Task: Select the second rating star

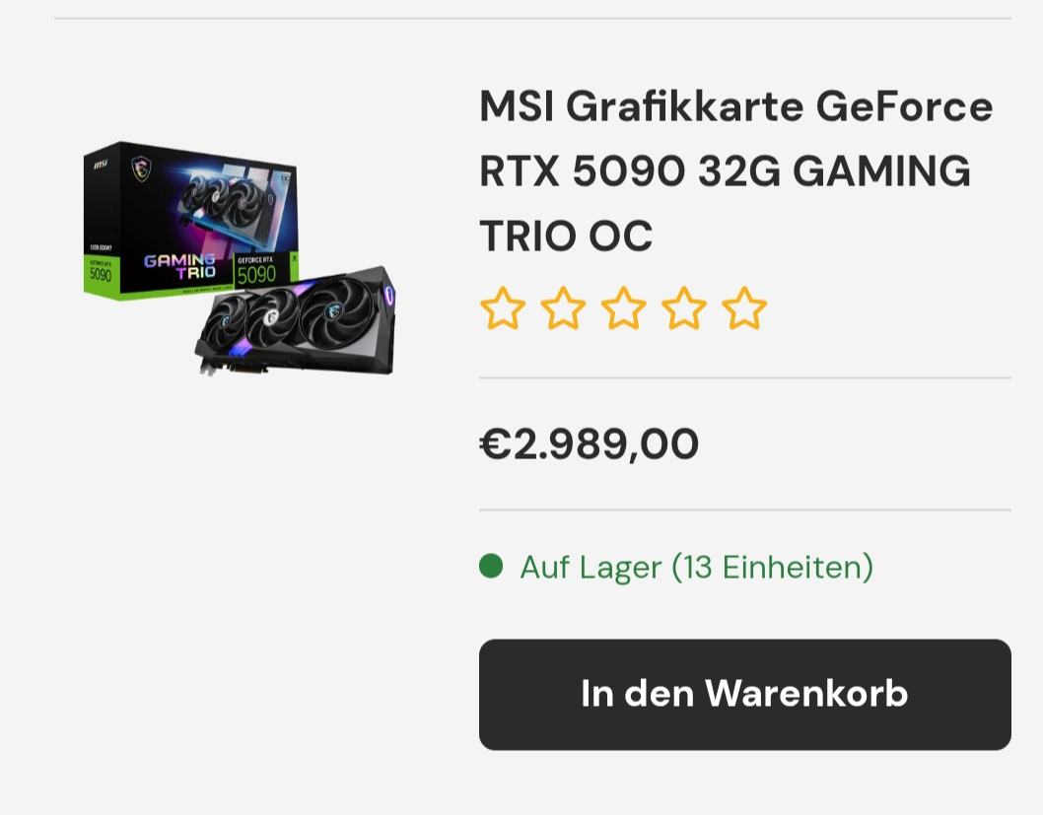Action: tap(564, 308)
